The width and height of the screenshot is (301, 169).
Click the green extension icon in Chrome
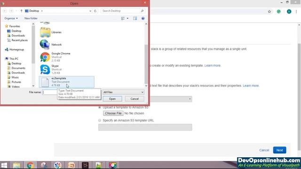tap(278, 11)
